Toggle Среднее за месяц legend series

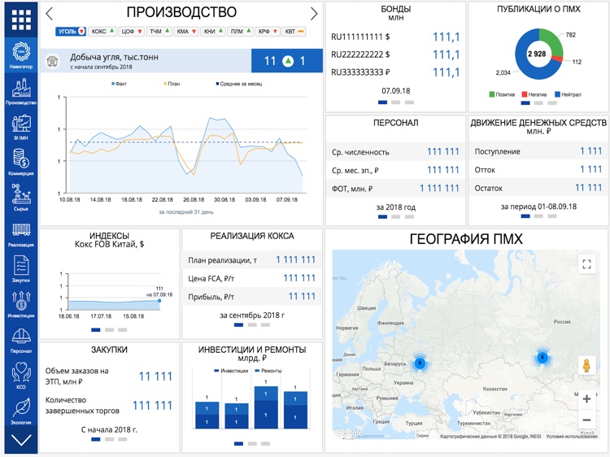click(x=239, y=84)
